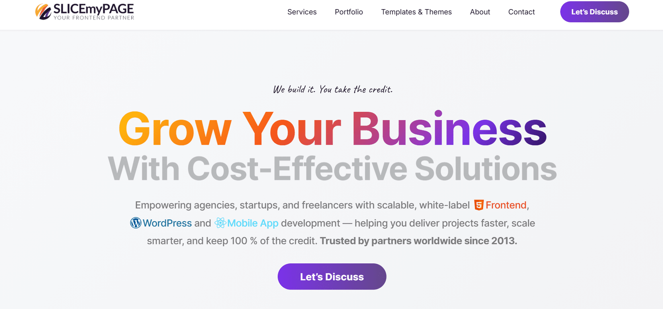Viewport: 663px width, 309px height.
Task: Go to the Contact page
Action: [521, 12]
